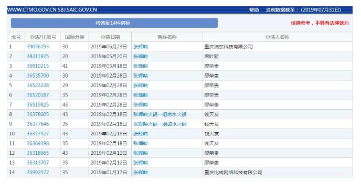The image size is (361, 191).
Task: Select the 2019年02月18日 date in row 8
Action: click(109, 114)
